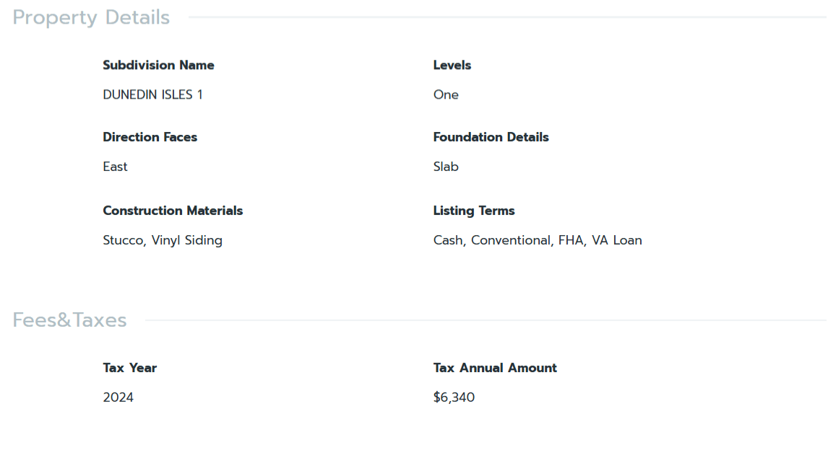The width and height of the screenshot is (828, 463).
Task: Click the divider line beside Fees&Taxes
Action: pyautogui.click(x=484, y=319)
